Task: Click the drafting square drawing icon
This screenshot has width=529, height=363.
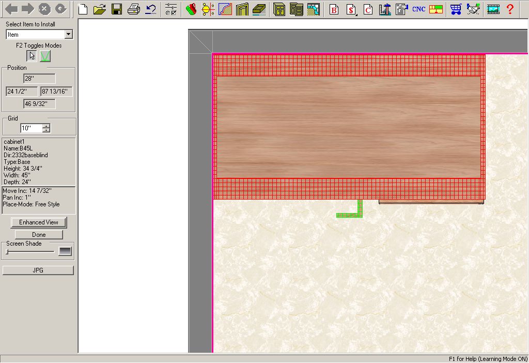Action: [384, 9]
